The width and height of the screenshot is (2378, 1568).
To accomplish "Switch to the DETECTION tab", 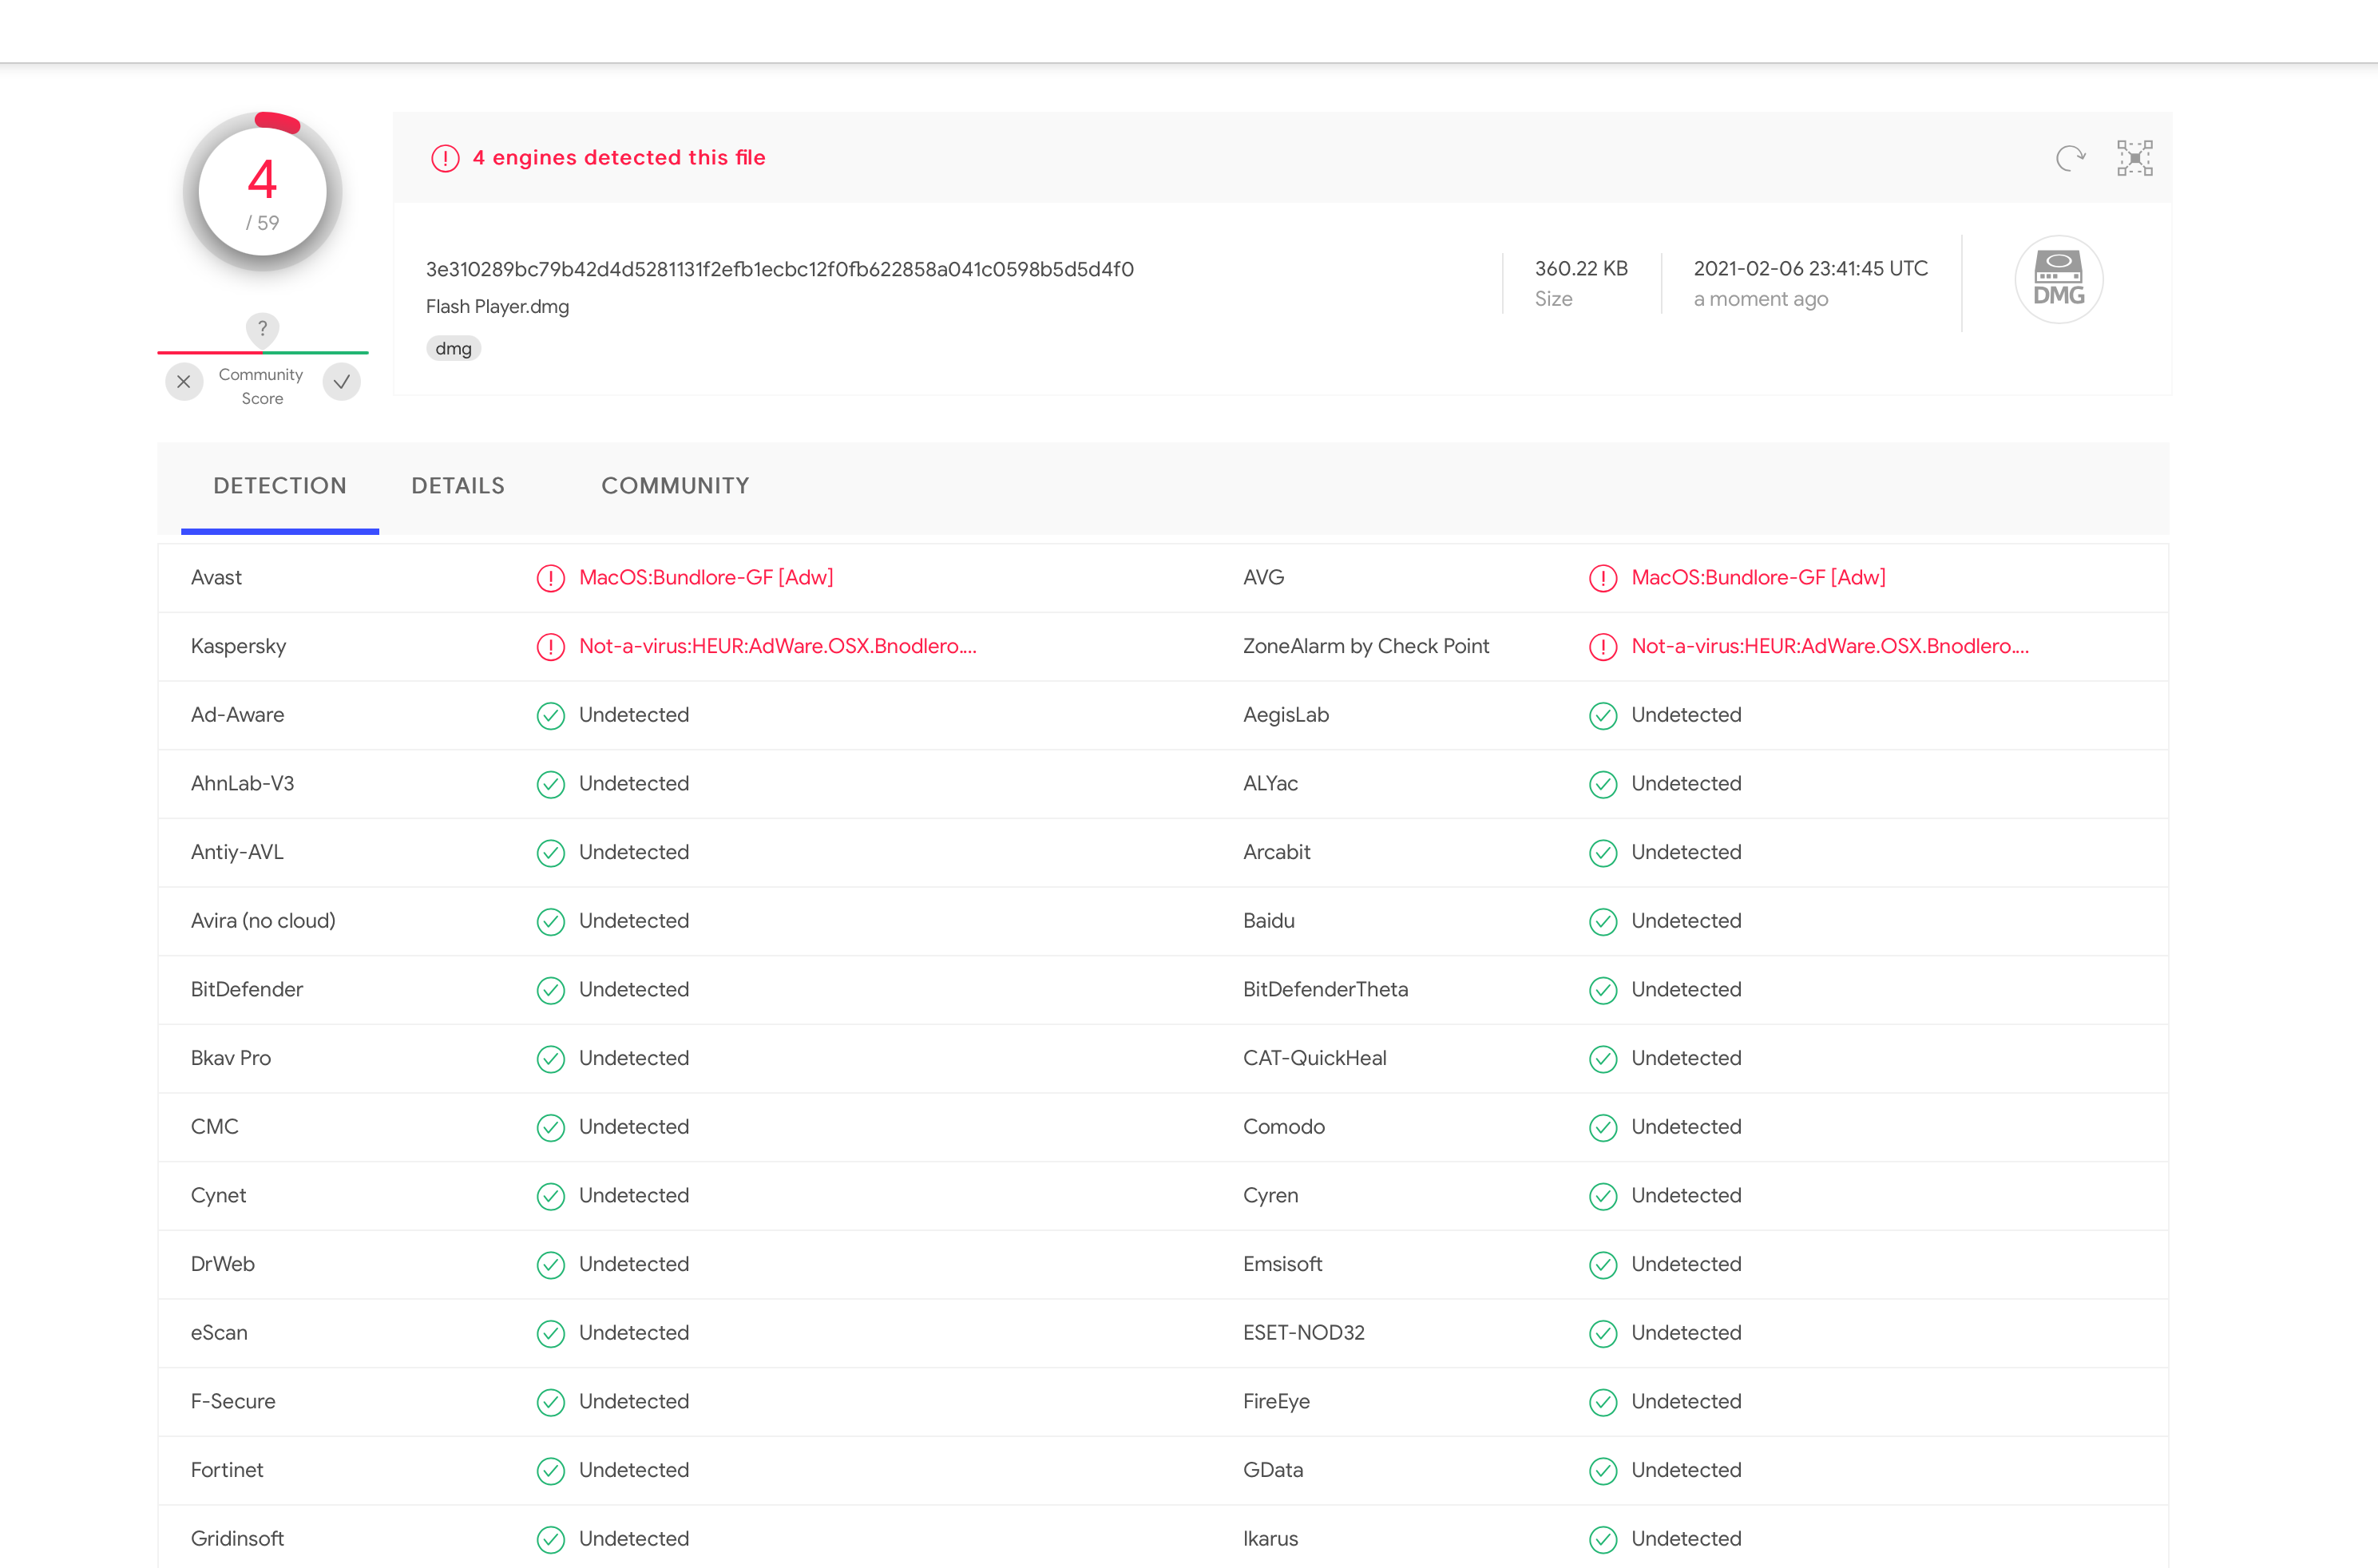I will [280, 486].
